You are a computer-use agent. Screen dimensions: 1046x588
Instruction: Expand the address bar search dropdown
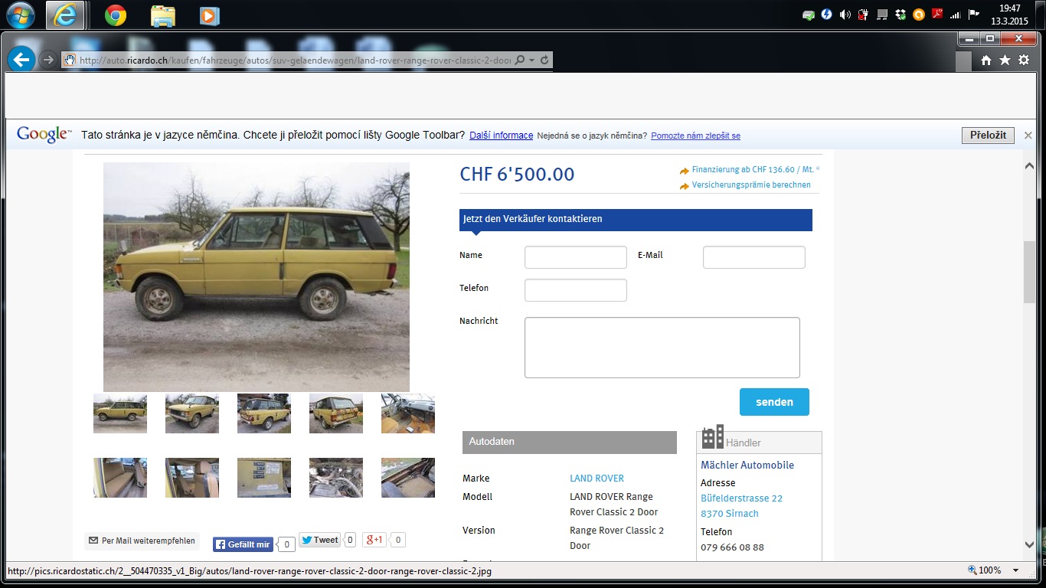point(532,60)
